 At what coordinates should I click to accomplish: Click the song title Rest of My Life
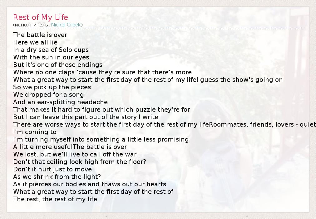[x=41, y=17]
